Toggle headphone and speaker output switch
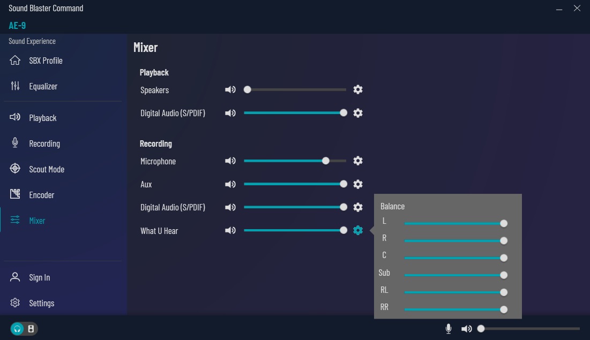The image size is (590, 340). coord(24,329)
